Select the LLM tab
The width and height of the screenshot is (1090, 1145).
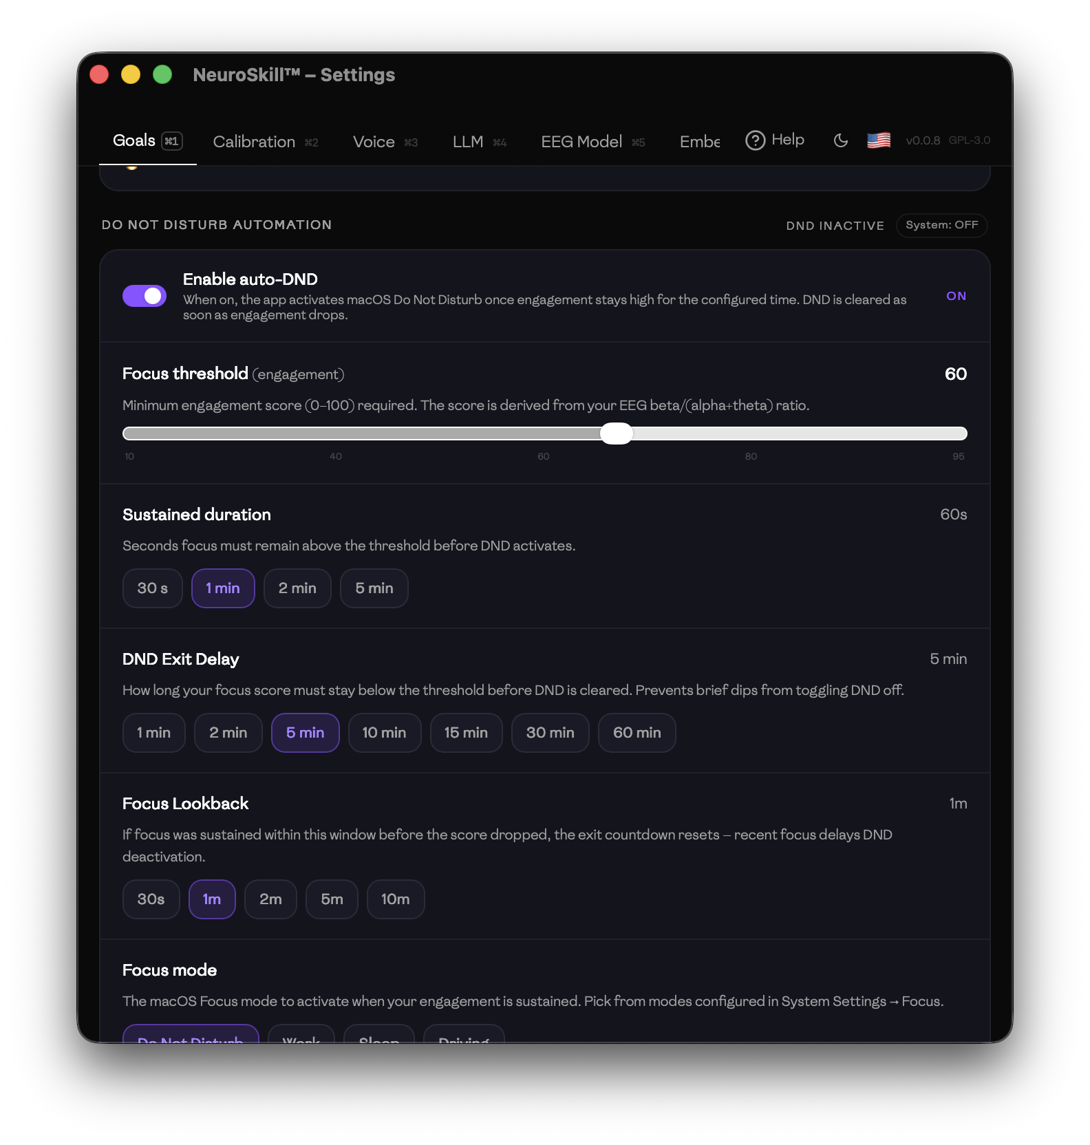click(x=467, y=141)
